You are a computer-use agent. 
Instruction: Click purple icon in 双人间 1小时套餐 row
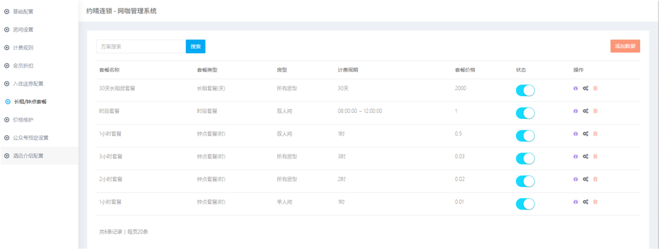(x=575, y=134)
